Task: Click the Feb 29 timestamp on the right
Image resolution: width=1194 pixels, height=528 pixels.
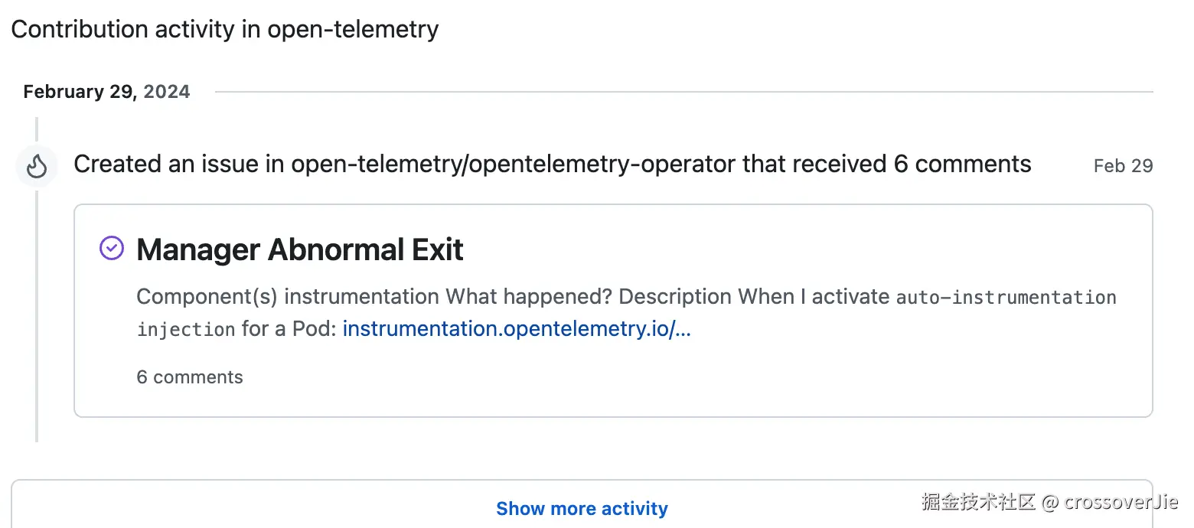Action: click(x=1123, y=166)
